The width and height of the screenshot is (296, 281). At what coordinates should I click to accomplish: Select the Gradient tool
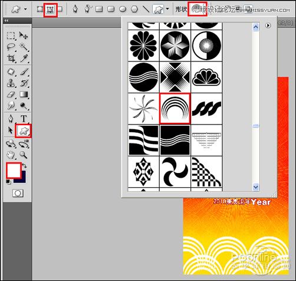(x=24, y=94)
